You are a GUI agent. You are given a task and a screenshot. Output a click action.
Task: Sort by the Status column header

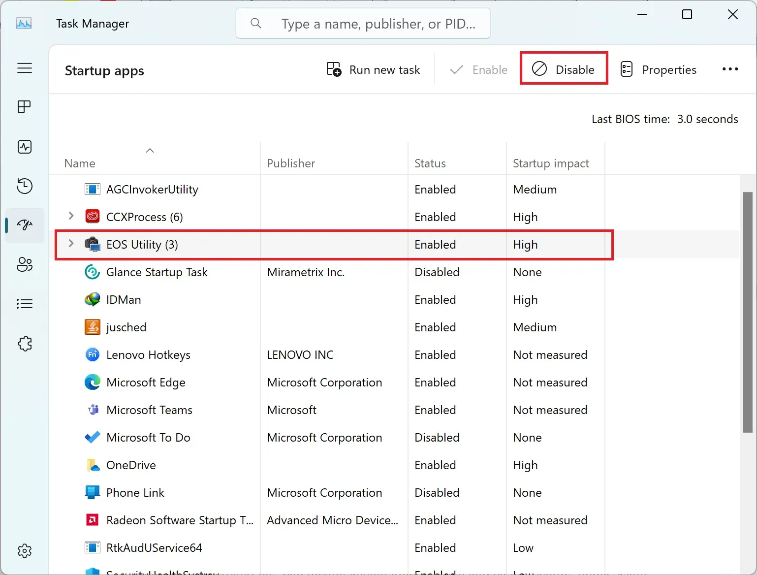(430, 163)
